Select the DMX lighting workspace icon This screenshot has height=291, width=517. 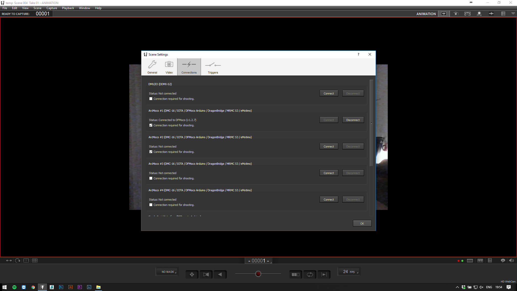pos(479,14)
